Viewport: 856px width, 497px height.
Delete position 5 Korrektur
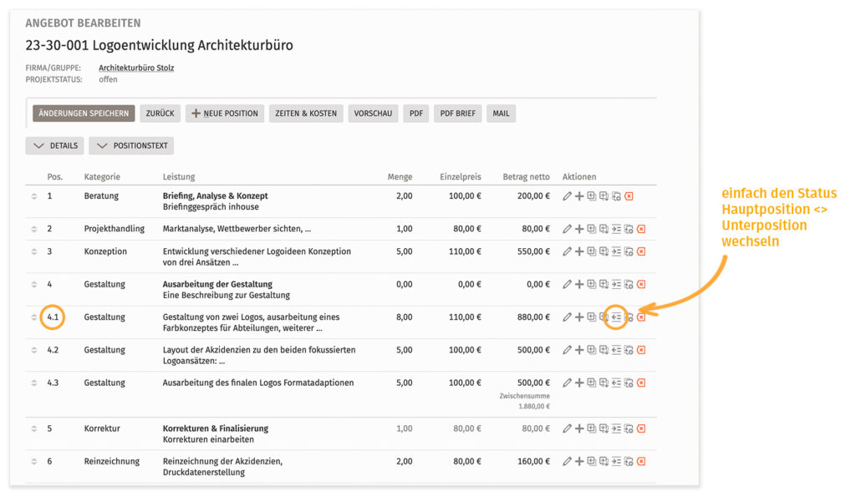(641, 429)
